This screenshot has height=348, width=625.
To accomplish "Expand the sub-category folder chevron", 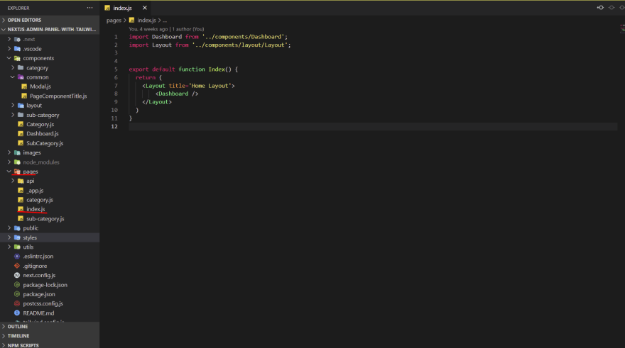I will tap(13, 115).
